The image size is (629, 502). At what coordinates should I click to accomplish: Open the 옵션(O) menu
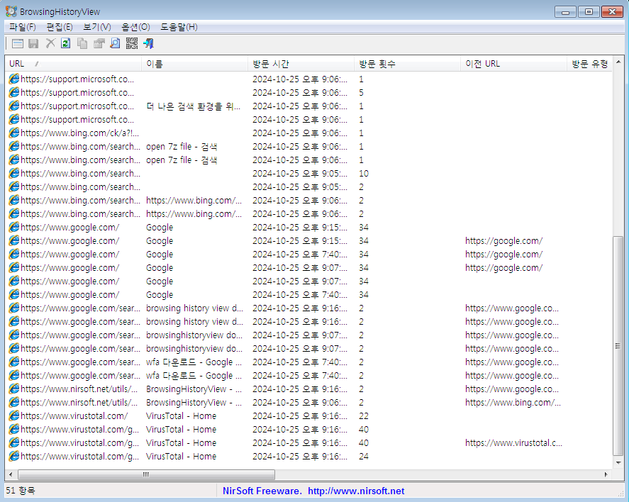click(135, 27)
